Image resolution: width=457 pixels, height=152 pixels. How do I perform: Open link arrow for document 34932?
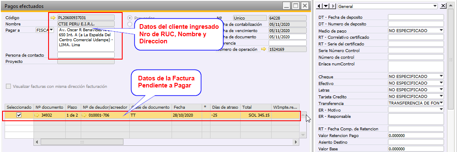[37, 115]
